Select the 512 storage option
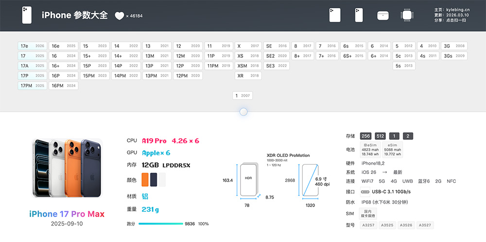 [x=381, y=136]
